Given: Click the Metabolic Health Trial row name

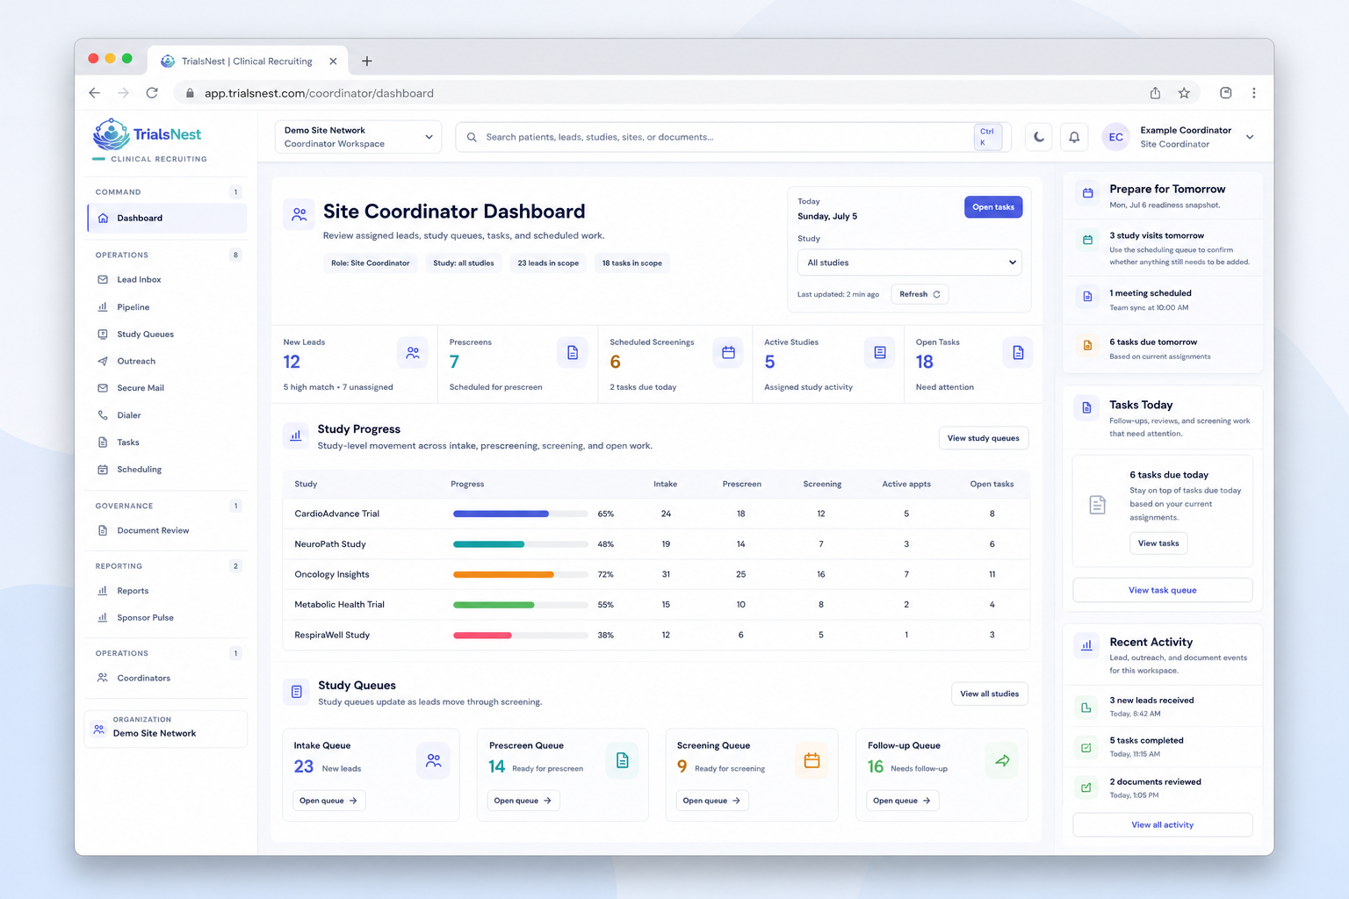Looking at the screenshot, I should (340, 605).
